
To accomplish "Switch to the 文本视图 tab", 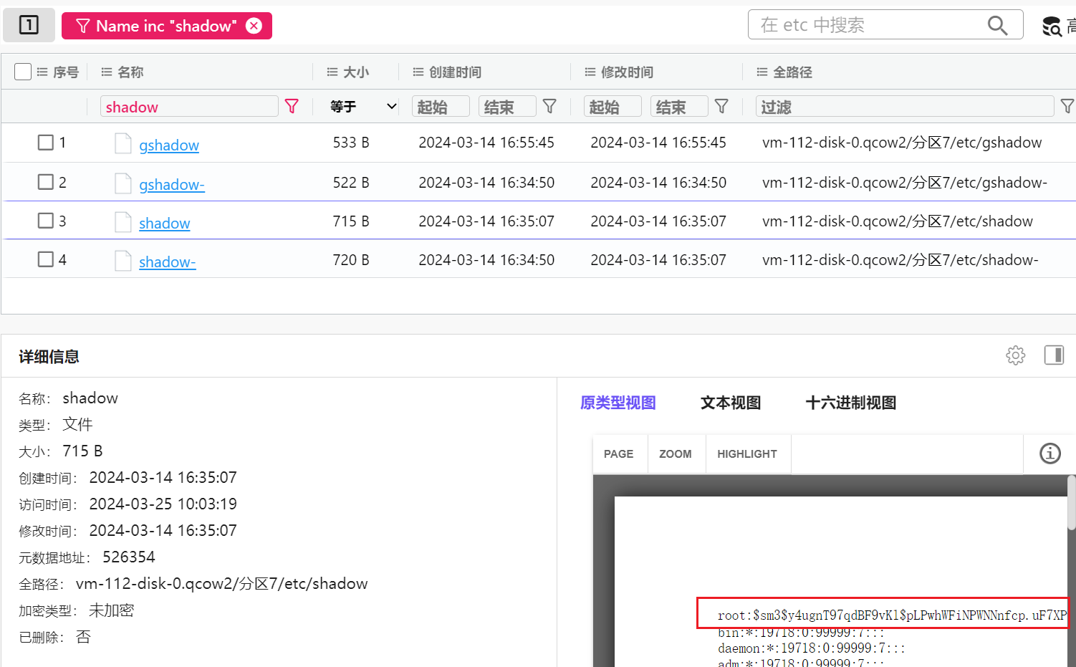I will tap(730, 403).
